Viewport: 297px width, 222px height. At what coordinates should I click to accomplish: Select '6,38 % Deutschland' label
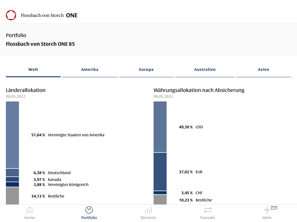[52, 173]
